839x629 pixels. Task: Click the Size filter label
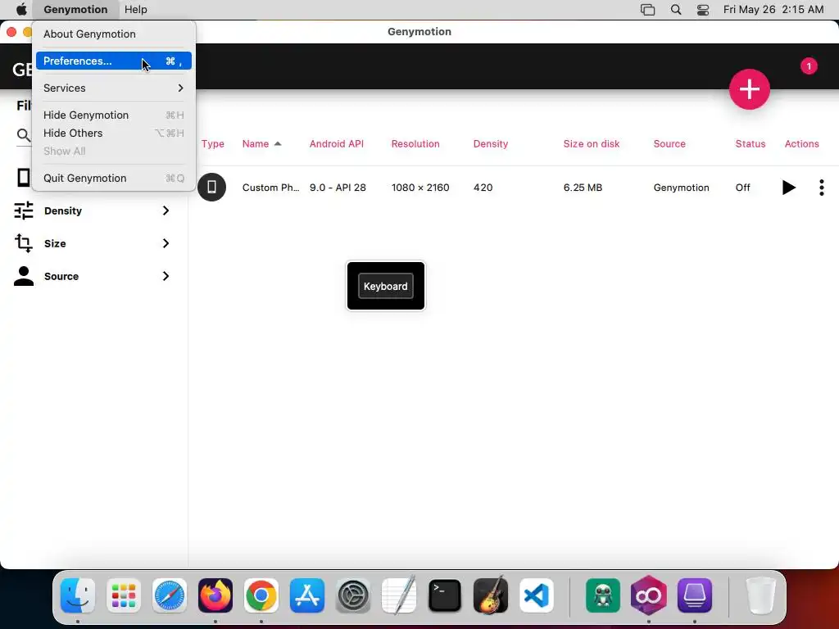click(55, 243)
